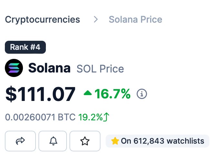
Task: Click the breadcrumb chevron separator
Action: coord(95,19)
